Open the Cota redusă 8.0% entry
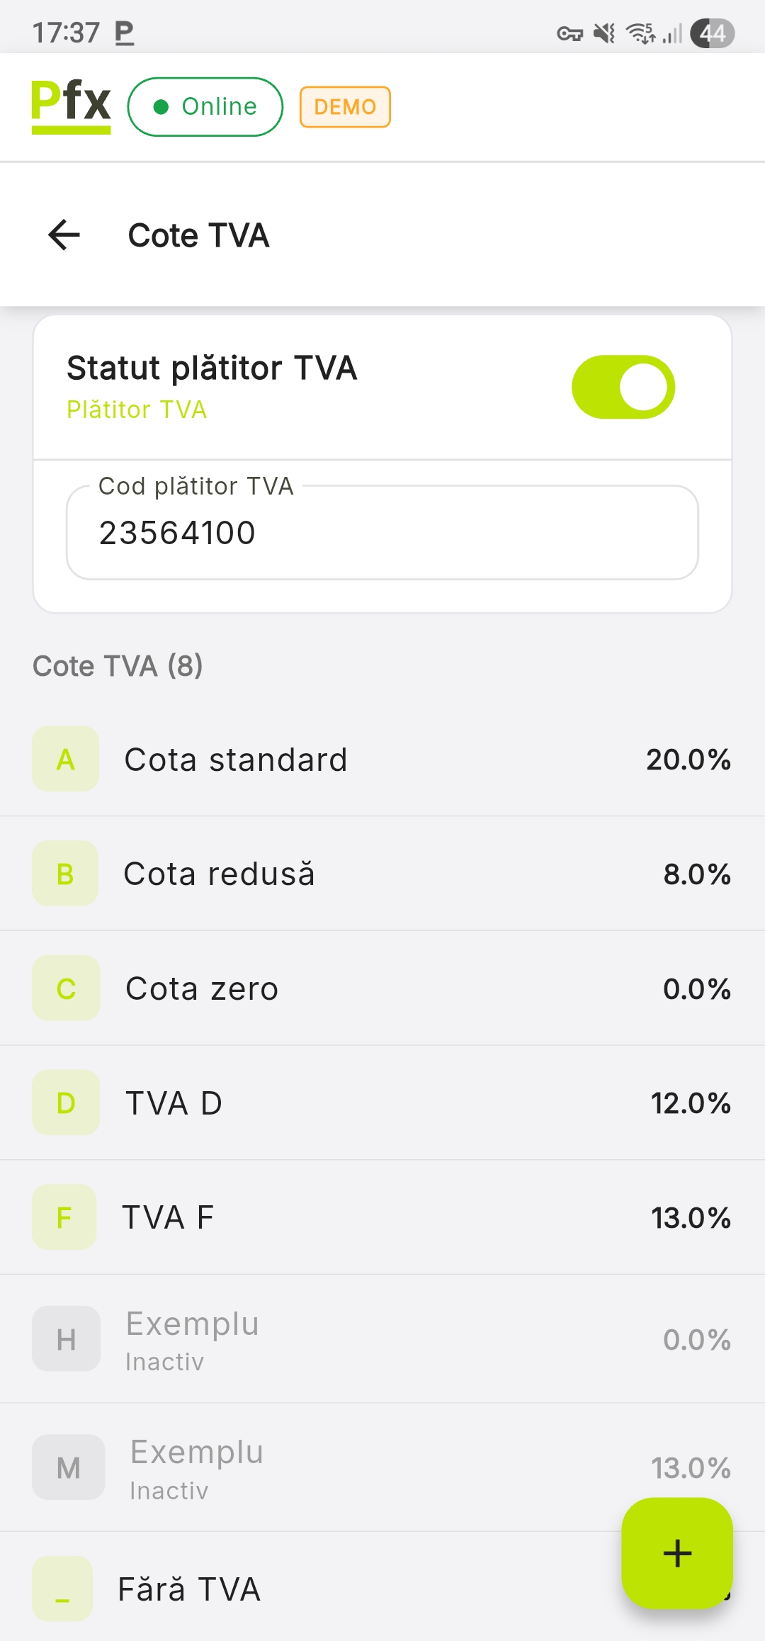The width and height of the screenshot is (765, 1641). [x=382, y=874]
